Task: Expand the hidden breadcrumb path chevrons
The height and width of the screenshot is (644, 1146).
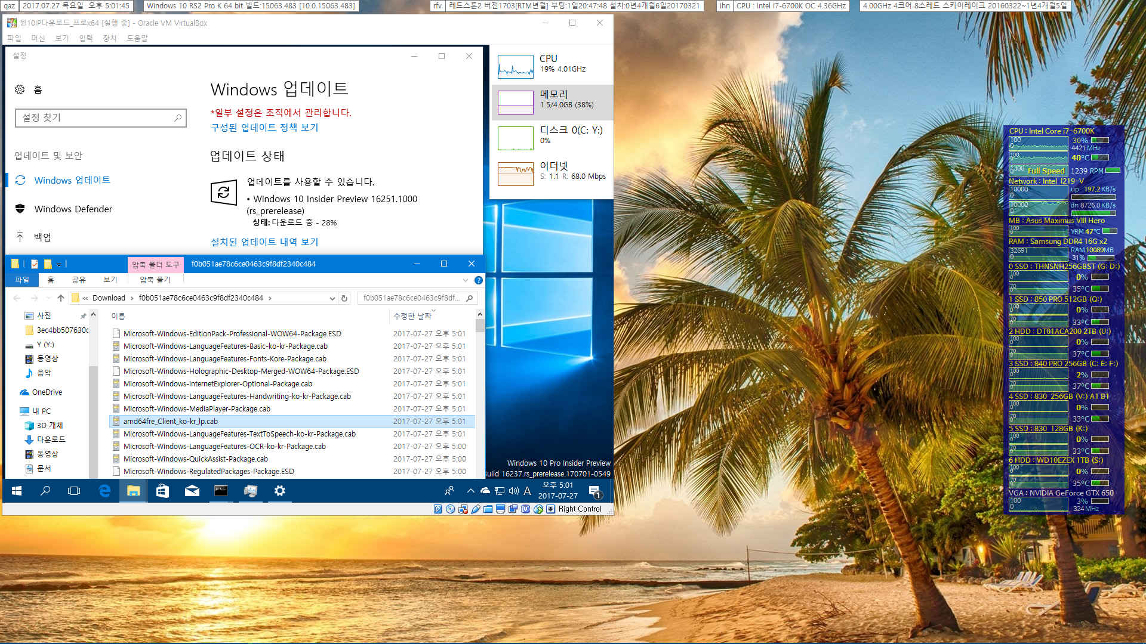Action: (x=85, y=298)
